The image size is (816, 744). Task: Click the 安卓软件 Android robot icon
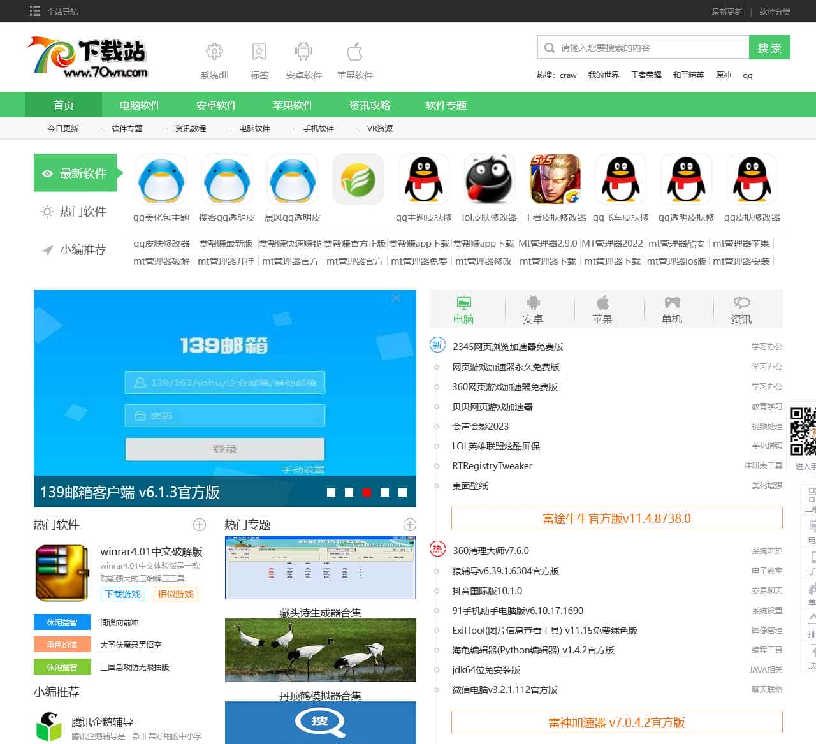pos(303,52)
